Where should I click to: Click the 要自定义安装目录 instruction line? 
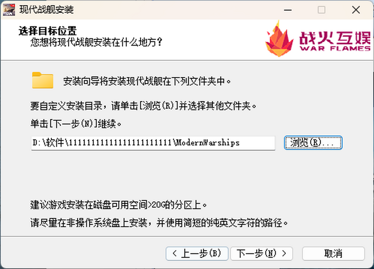(x=144, y=106)
